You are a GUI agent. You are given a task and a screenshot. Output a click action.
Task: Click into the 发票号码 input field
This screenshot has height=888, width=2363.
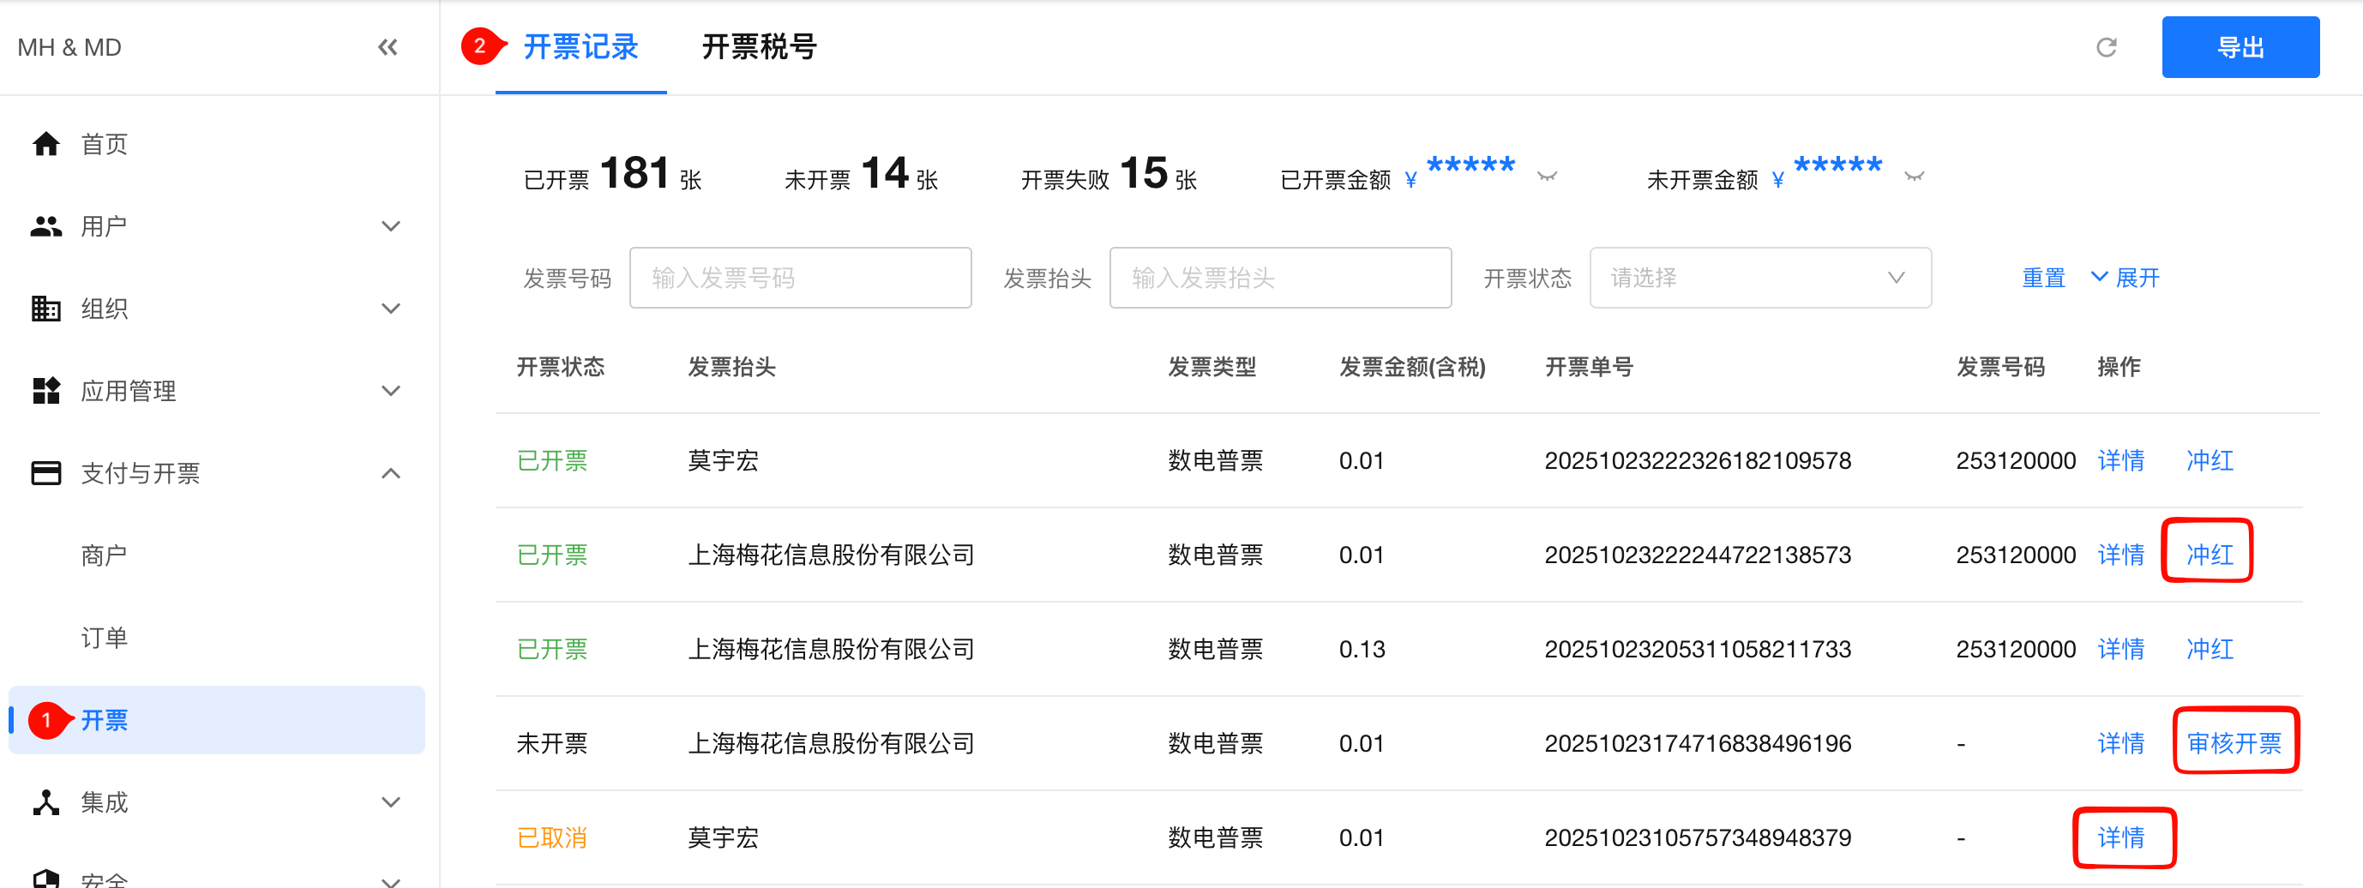tap(800, 278)
